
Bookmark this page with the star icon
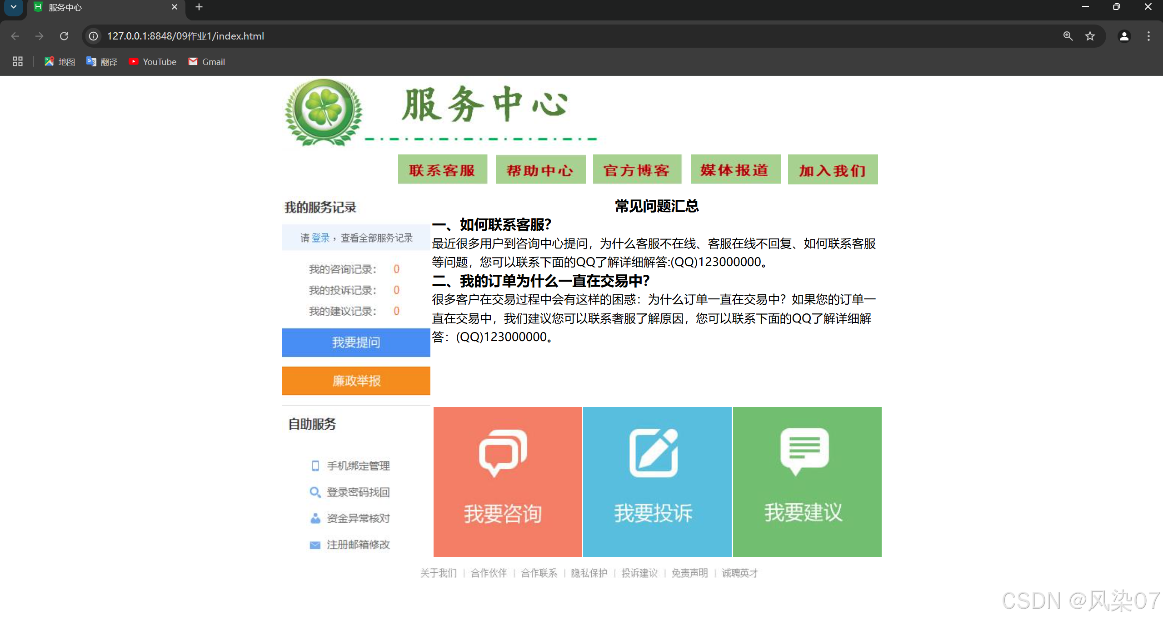point(1090,36)
